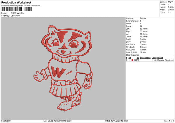Click the Trims value 24
Viewport: 175px width, 123px height.
click(141, 26)
